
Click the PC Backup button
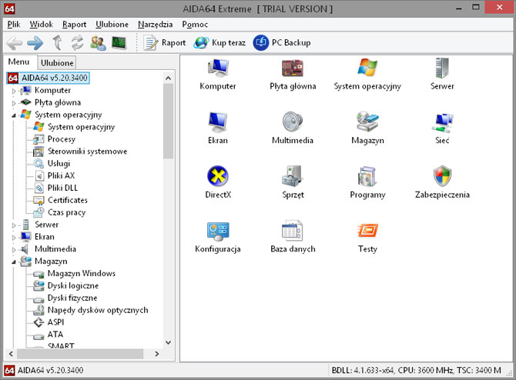coord(282,43)
